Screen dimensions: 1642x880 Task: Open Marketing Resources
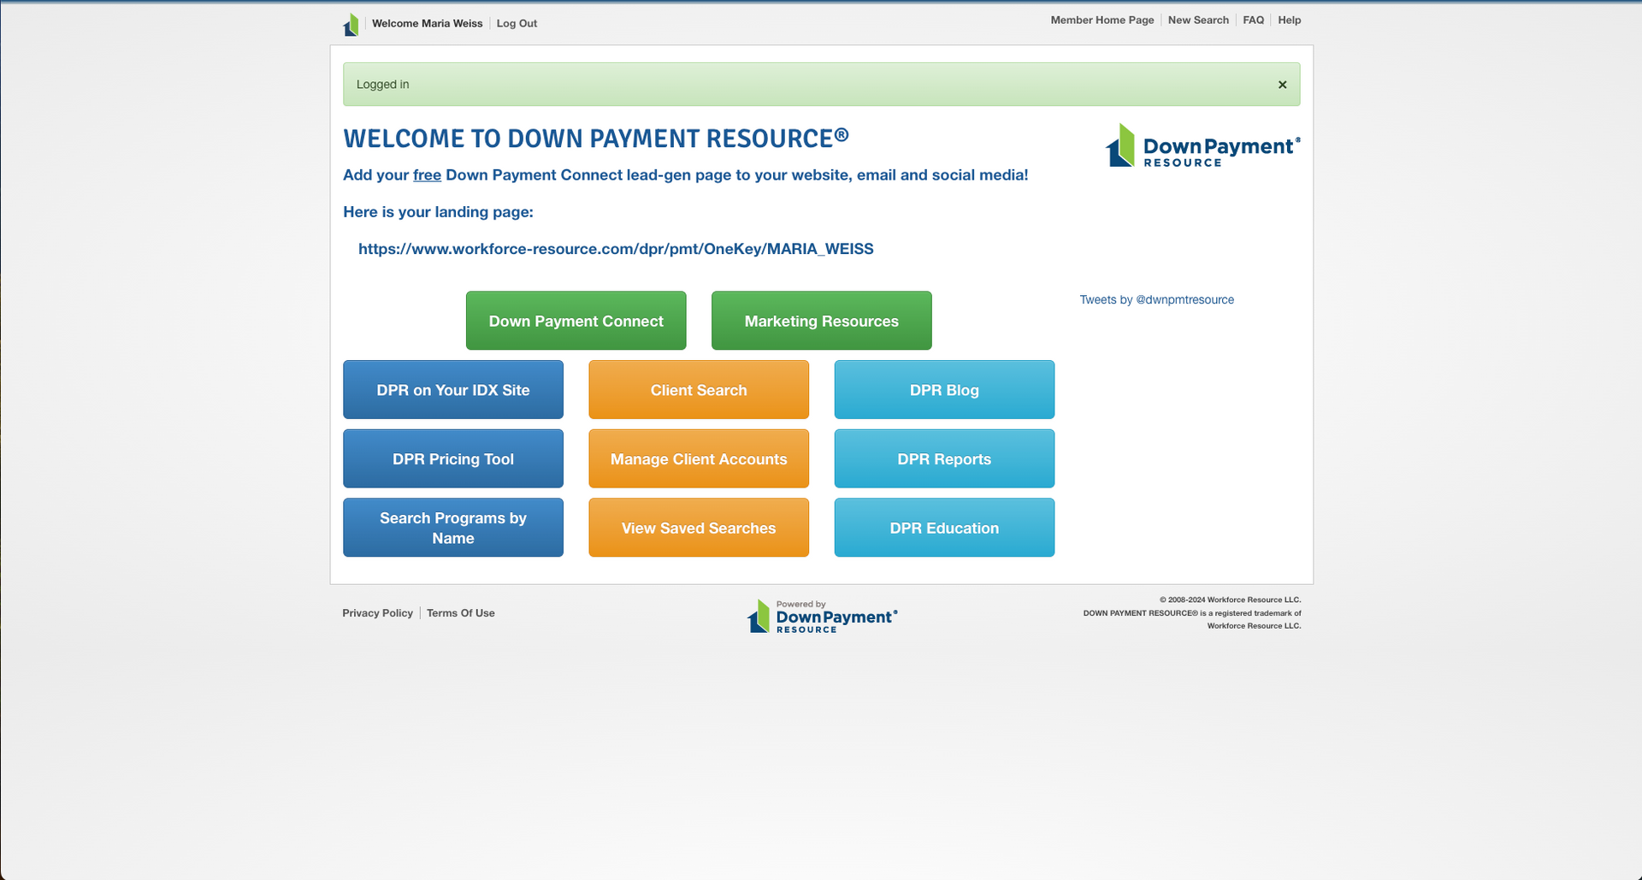click(x=821, y=321)
